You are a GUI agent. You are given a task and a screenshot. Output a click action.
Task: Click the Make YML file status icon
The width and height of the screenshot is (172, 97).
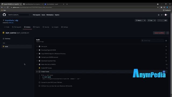click(40, 64)
